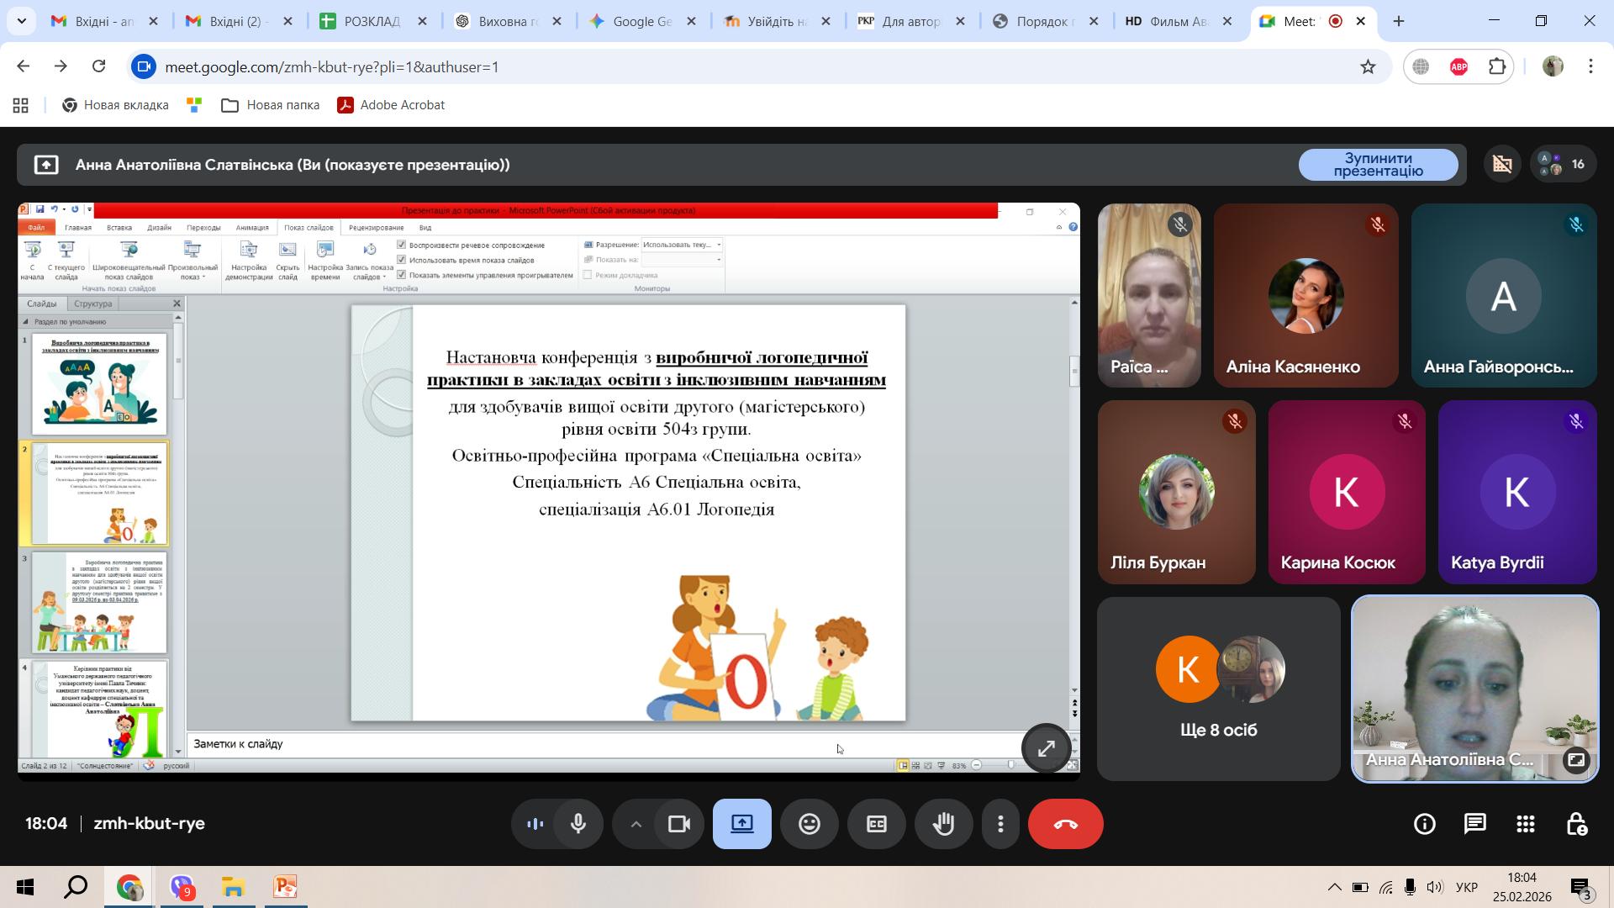Image resolution: width=1614 pixels, height=908 pixels.
Task: Select slide 3 thumbnail in panel
Action: click(99, 603)
